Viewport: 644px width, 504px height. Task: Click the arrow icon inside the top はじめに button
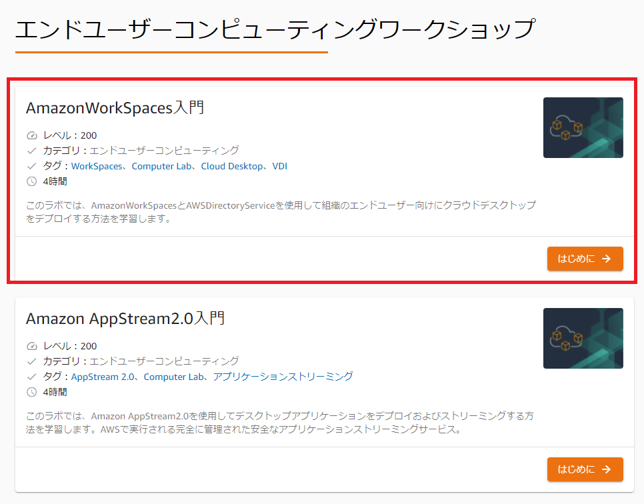point(605,259)
